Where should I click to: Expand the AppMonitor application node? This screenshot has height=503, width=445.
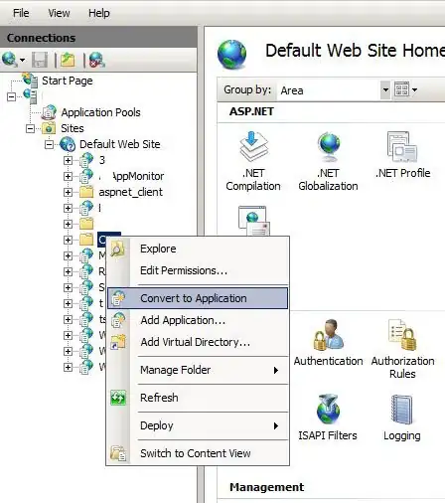click(x=68, y=176)
